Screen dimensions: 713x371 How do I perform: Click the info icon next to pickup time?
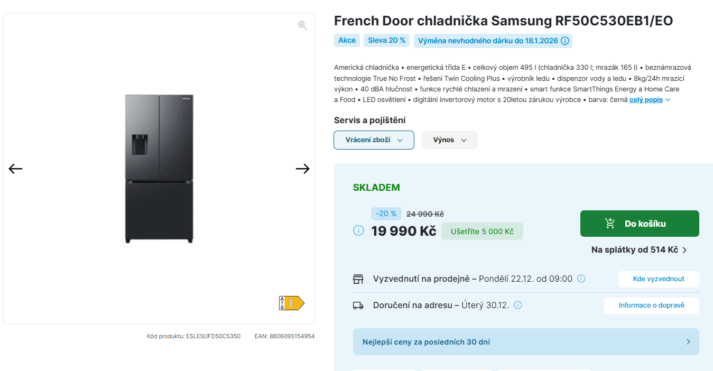(581, 279)
